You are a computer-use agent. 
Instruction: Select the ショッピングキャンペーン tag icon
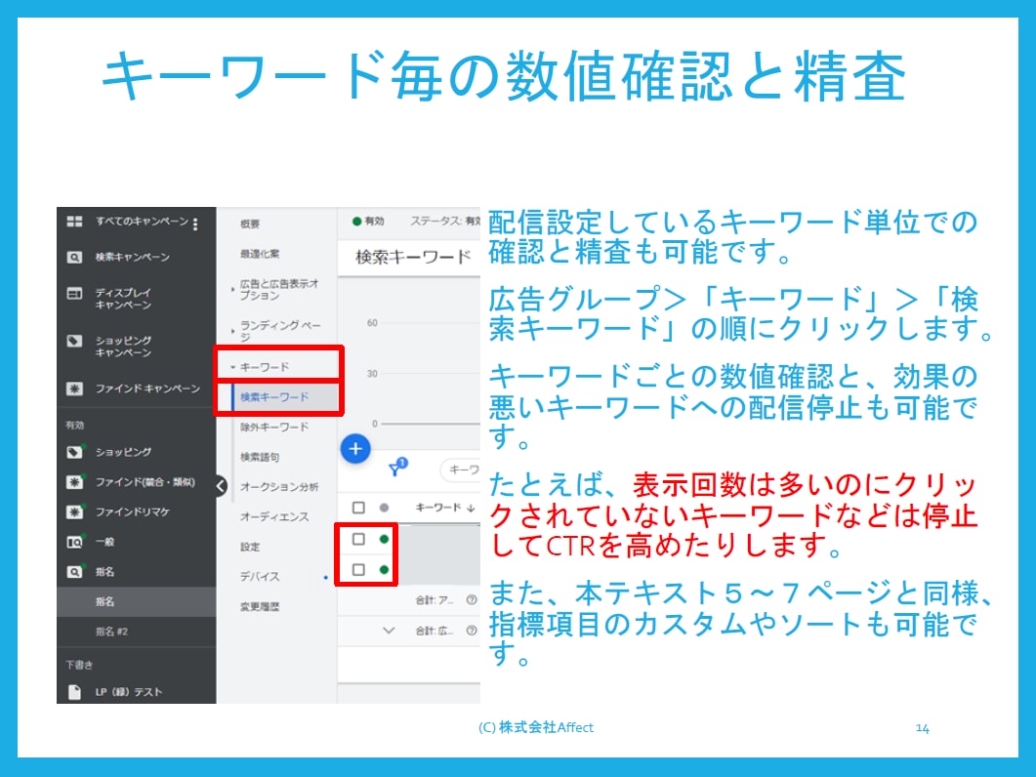74,341
